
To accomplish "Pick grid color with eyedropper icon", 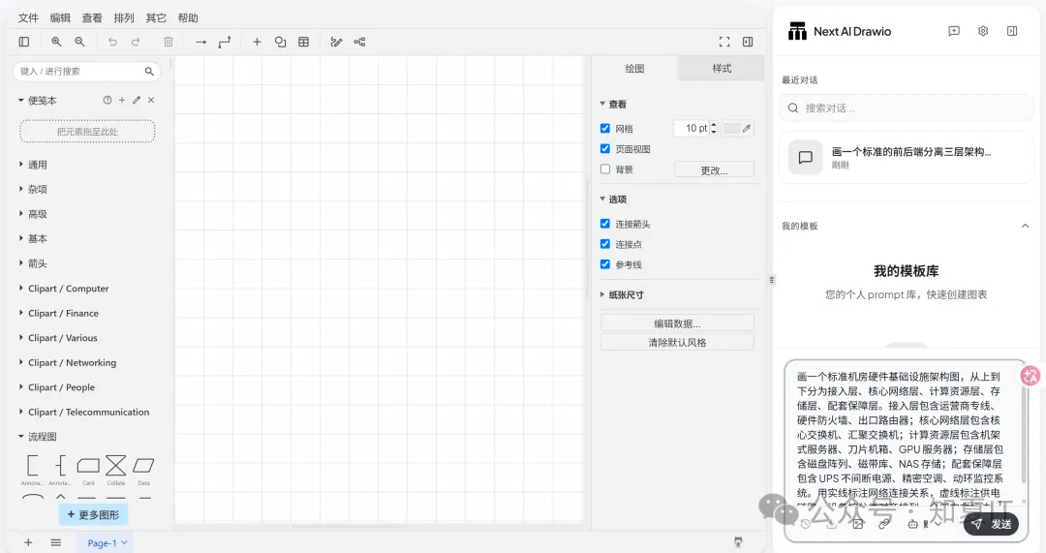I will pyautogui.click(x=747, y=129).
